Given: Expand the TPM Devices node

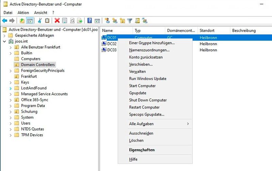Looking at the screenshot, I should (11, 135).
